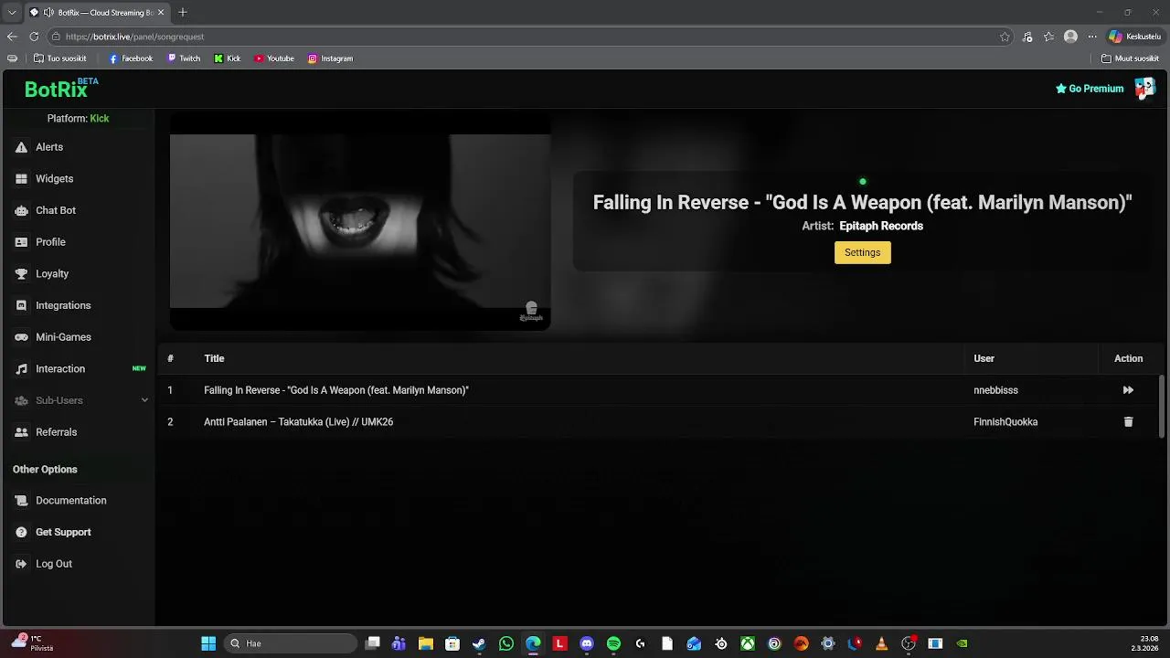Image resolution: width=1170 pixels, height=658 pixels.
Task: Click the BotRix BETA logo
Action: [60, 89]
